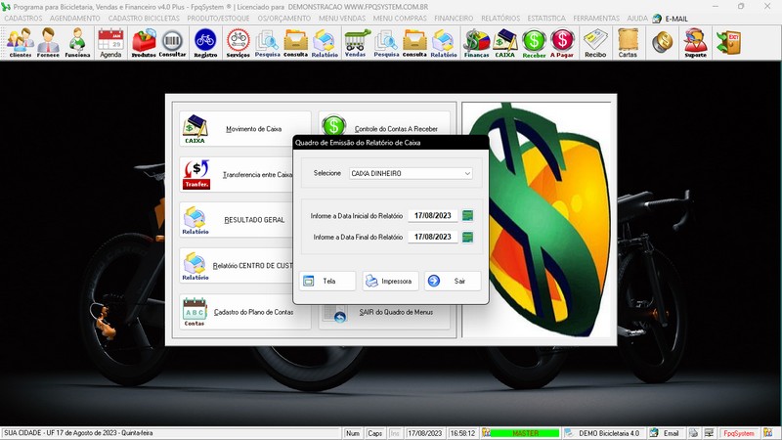Open the A Pagar icon

click(562, 42)
